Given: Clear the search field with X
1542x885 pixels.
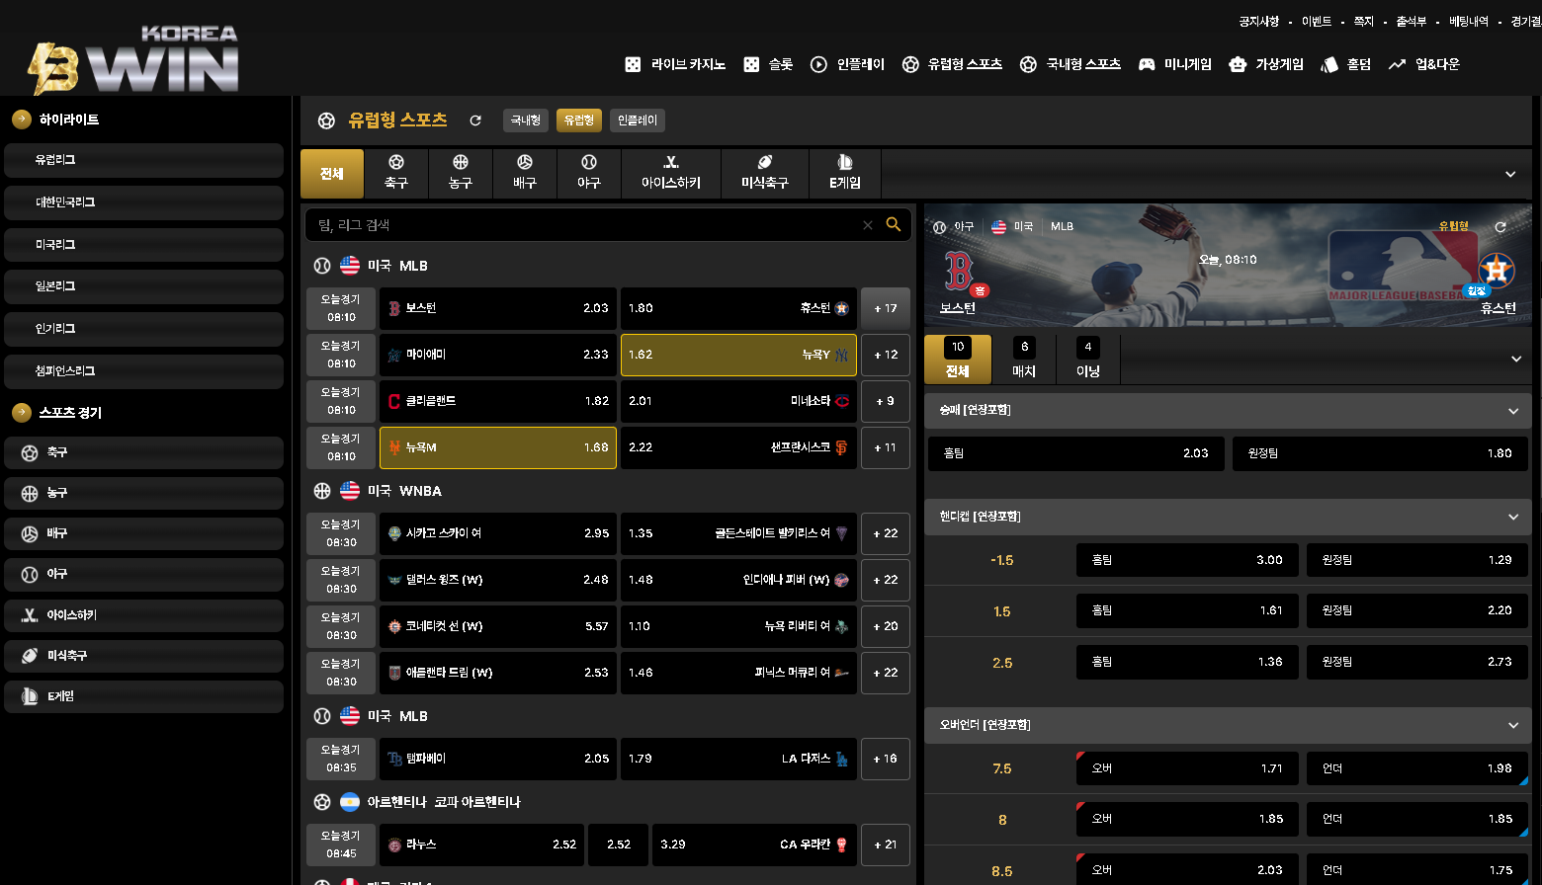Looking at the screenshot, I should [868, 225].
